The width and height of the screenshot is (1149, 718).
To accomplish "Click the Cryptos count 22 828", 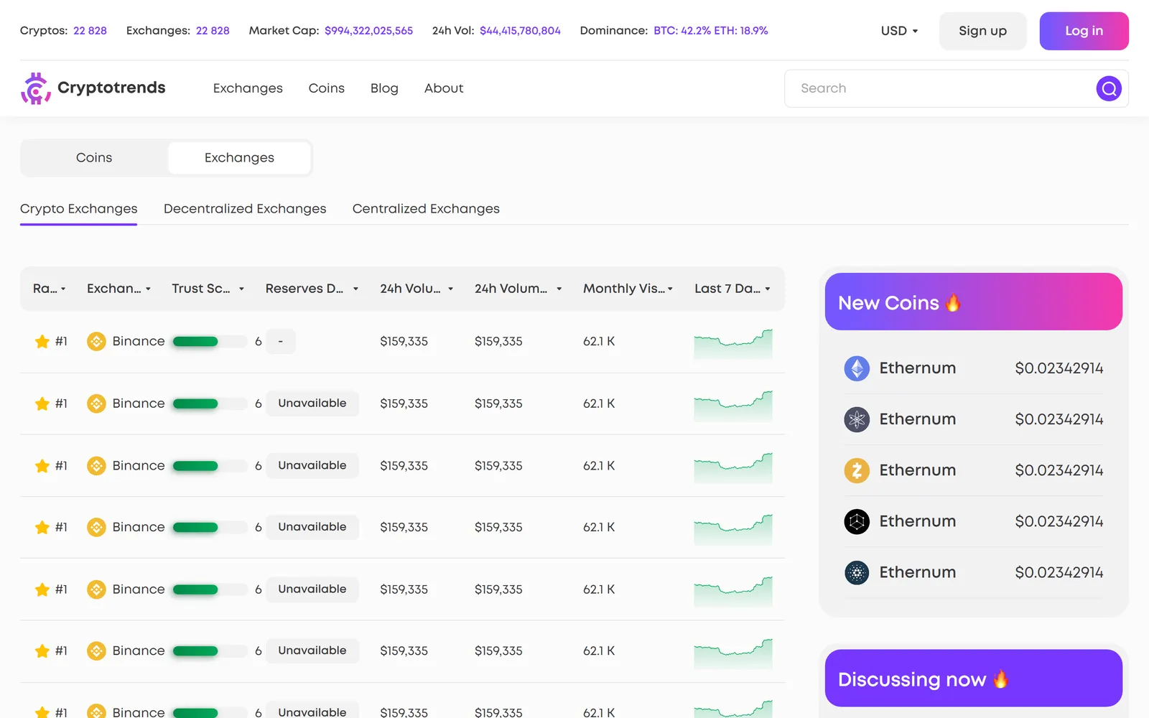I will pos(90,31).
